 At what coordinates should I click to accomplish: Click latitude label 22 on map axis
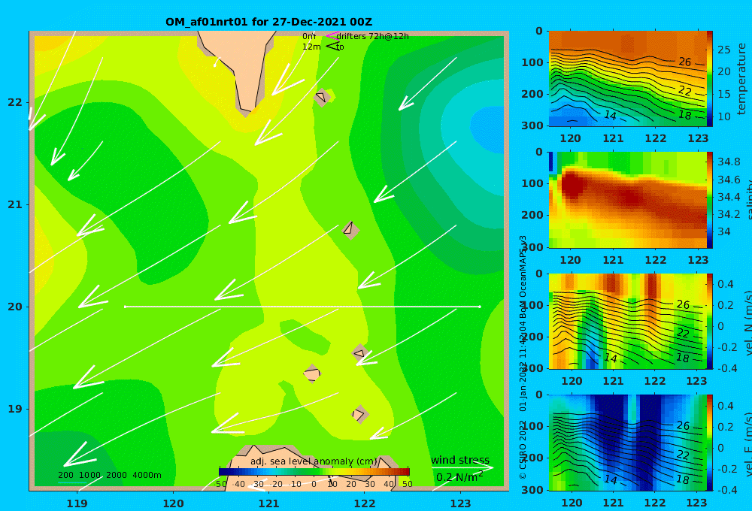[15, 102]
